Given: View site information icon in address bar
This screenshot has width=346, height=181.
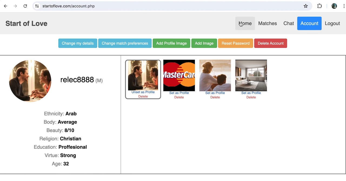Looking at the screenshot, I should 37,6.
